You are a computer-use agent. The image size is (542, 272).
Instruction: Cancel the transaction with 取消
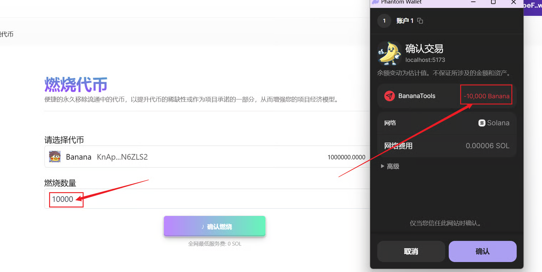click(x=411, y=251)
